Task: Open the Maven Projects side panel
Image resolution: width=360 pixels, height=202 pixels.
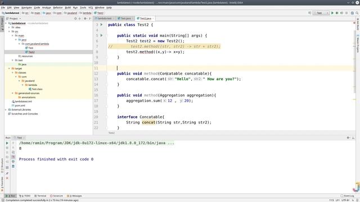Action: pos(358,43)
